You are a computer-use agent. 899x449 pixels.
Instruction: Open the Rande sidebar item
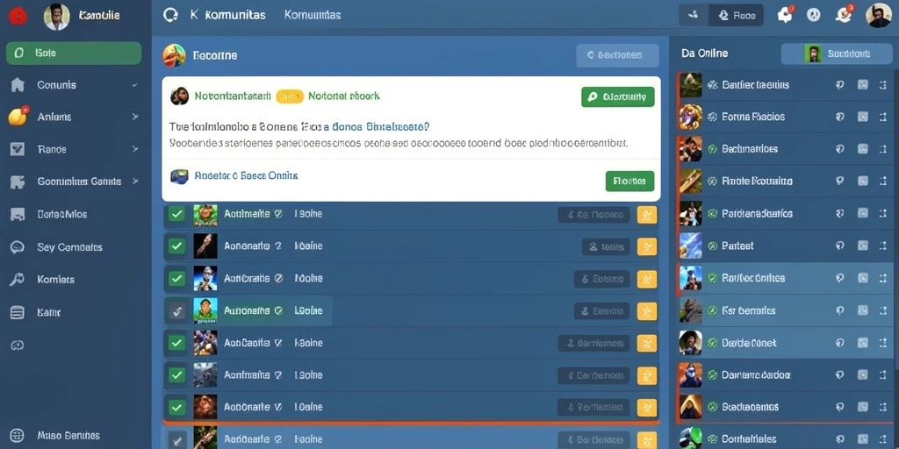click(74, 149)
